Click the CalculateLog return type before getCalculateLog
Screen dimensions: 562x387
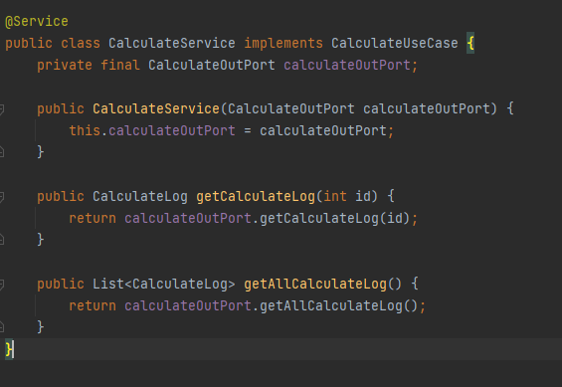pyautogui.click(x=140, y=196)
